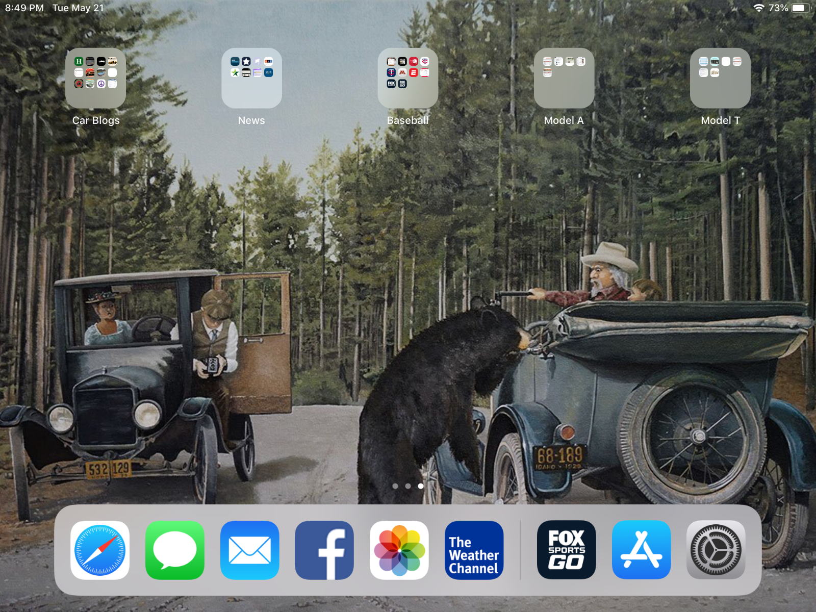
Task: Tap the first home screen page dot
Action: 395,486
